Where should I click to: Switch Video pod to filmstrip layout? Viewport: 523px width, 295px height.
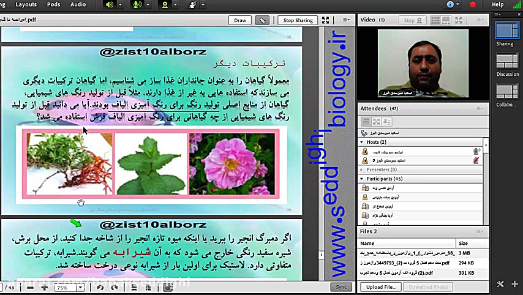pyautogui.click(x=446, y=20)
